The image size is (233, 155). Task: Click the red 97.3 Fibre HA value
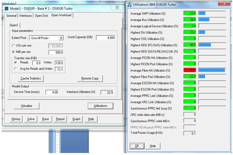coord(190,70)
